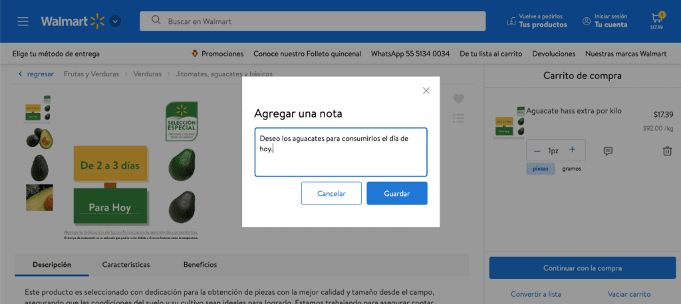Open the cart item note comment icon

tap(608, 151)
